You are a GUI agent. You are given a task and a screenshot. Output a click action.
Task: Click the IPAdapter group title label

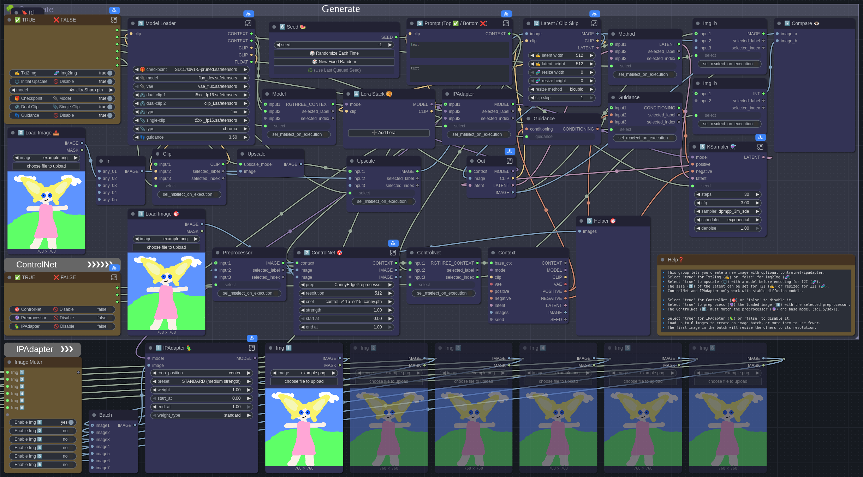[x=35, y=349]
